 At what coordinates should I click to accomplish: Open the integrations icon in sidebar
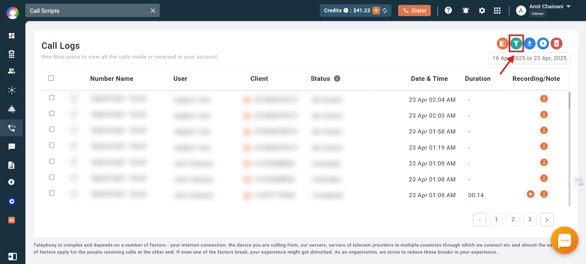pos(12,90)
